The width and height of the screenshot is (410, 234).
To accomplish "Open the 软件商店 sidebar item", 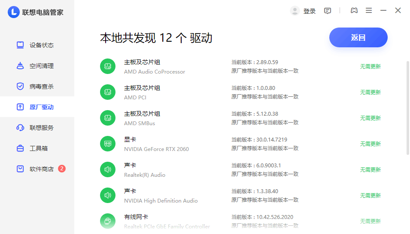I will pos(37,169).
